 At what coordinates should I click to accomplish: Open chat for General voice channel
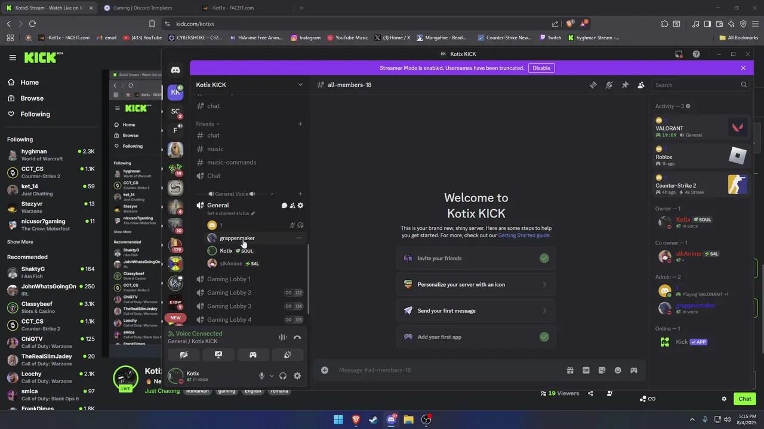point(284,206)
